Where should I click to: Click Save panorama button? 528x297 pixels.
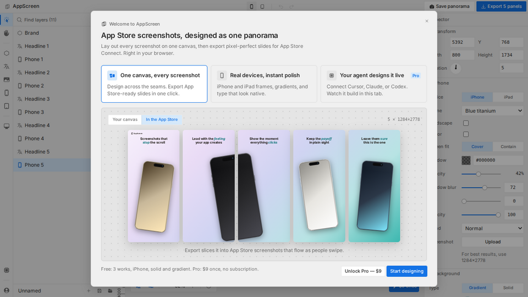pos(449,7)
